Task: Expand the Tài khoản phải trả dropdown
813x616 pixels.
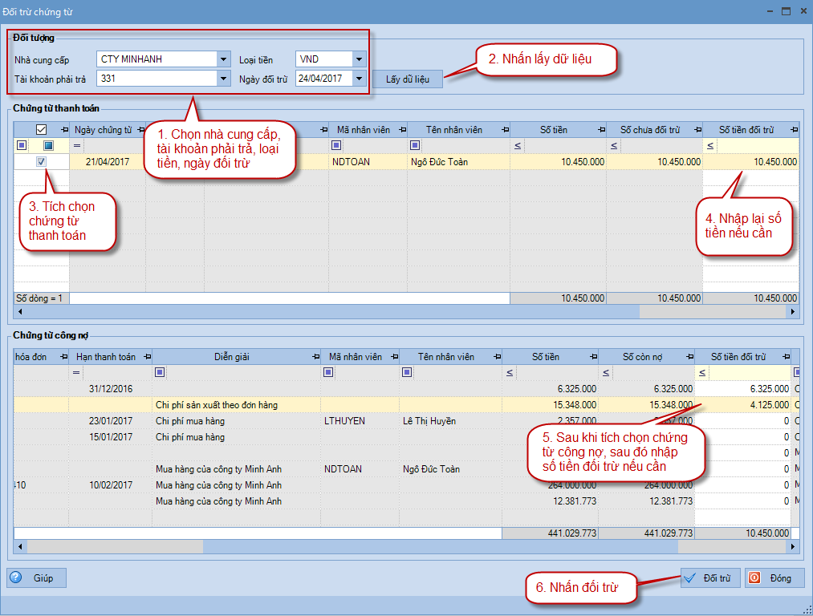Action: point(222,79)
